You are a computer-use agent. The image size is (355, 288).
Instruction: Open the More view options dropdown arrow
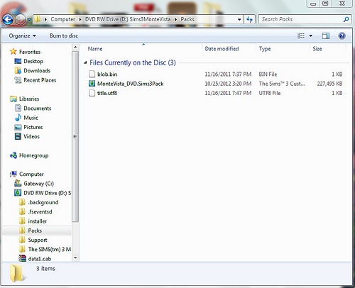(x=311, y=36)
